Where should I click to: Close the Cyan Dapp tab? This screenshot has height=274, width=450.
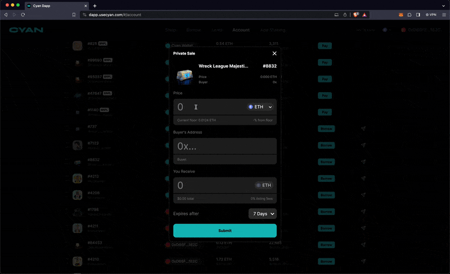coord(85,6)
